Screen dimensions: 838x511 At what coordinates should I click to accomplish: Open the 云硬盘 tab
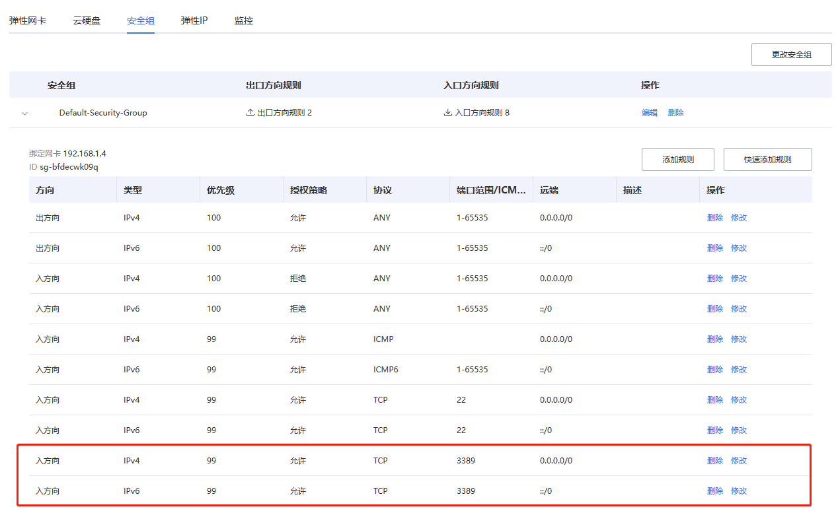pyautogui.click(x=87, y=20)
